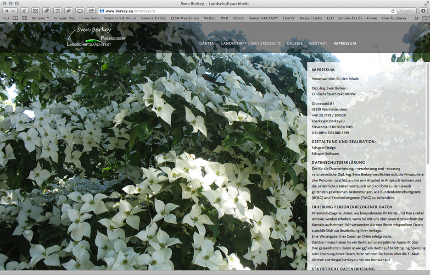The width and height of the screenshot is (430, 275).
Task: Open the Schaper Design werbung bookmark
Action: pos(77,18)
